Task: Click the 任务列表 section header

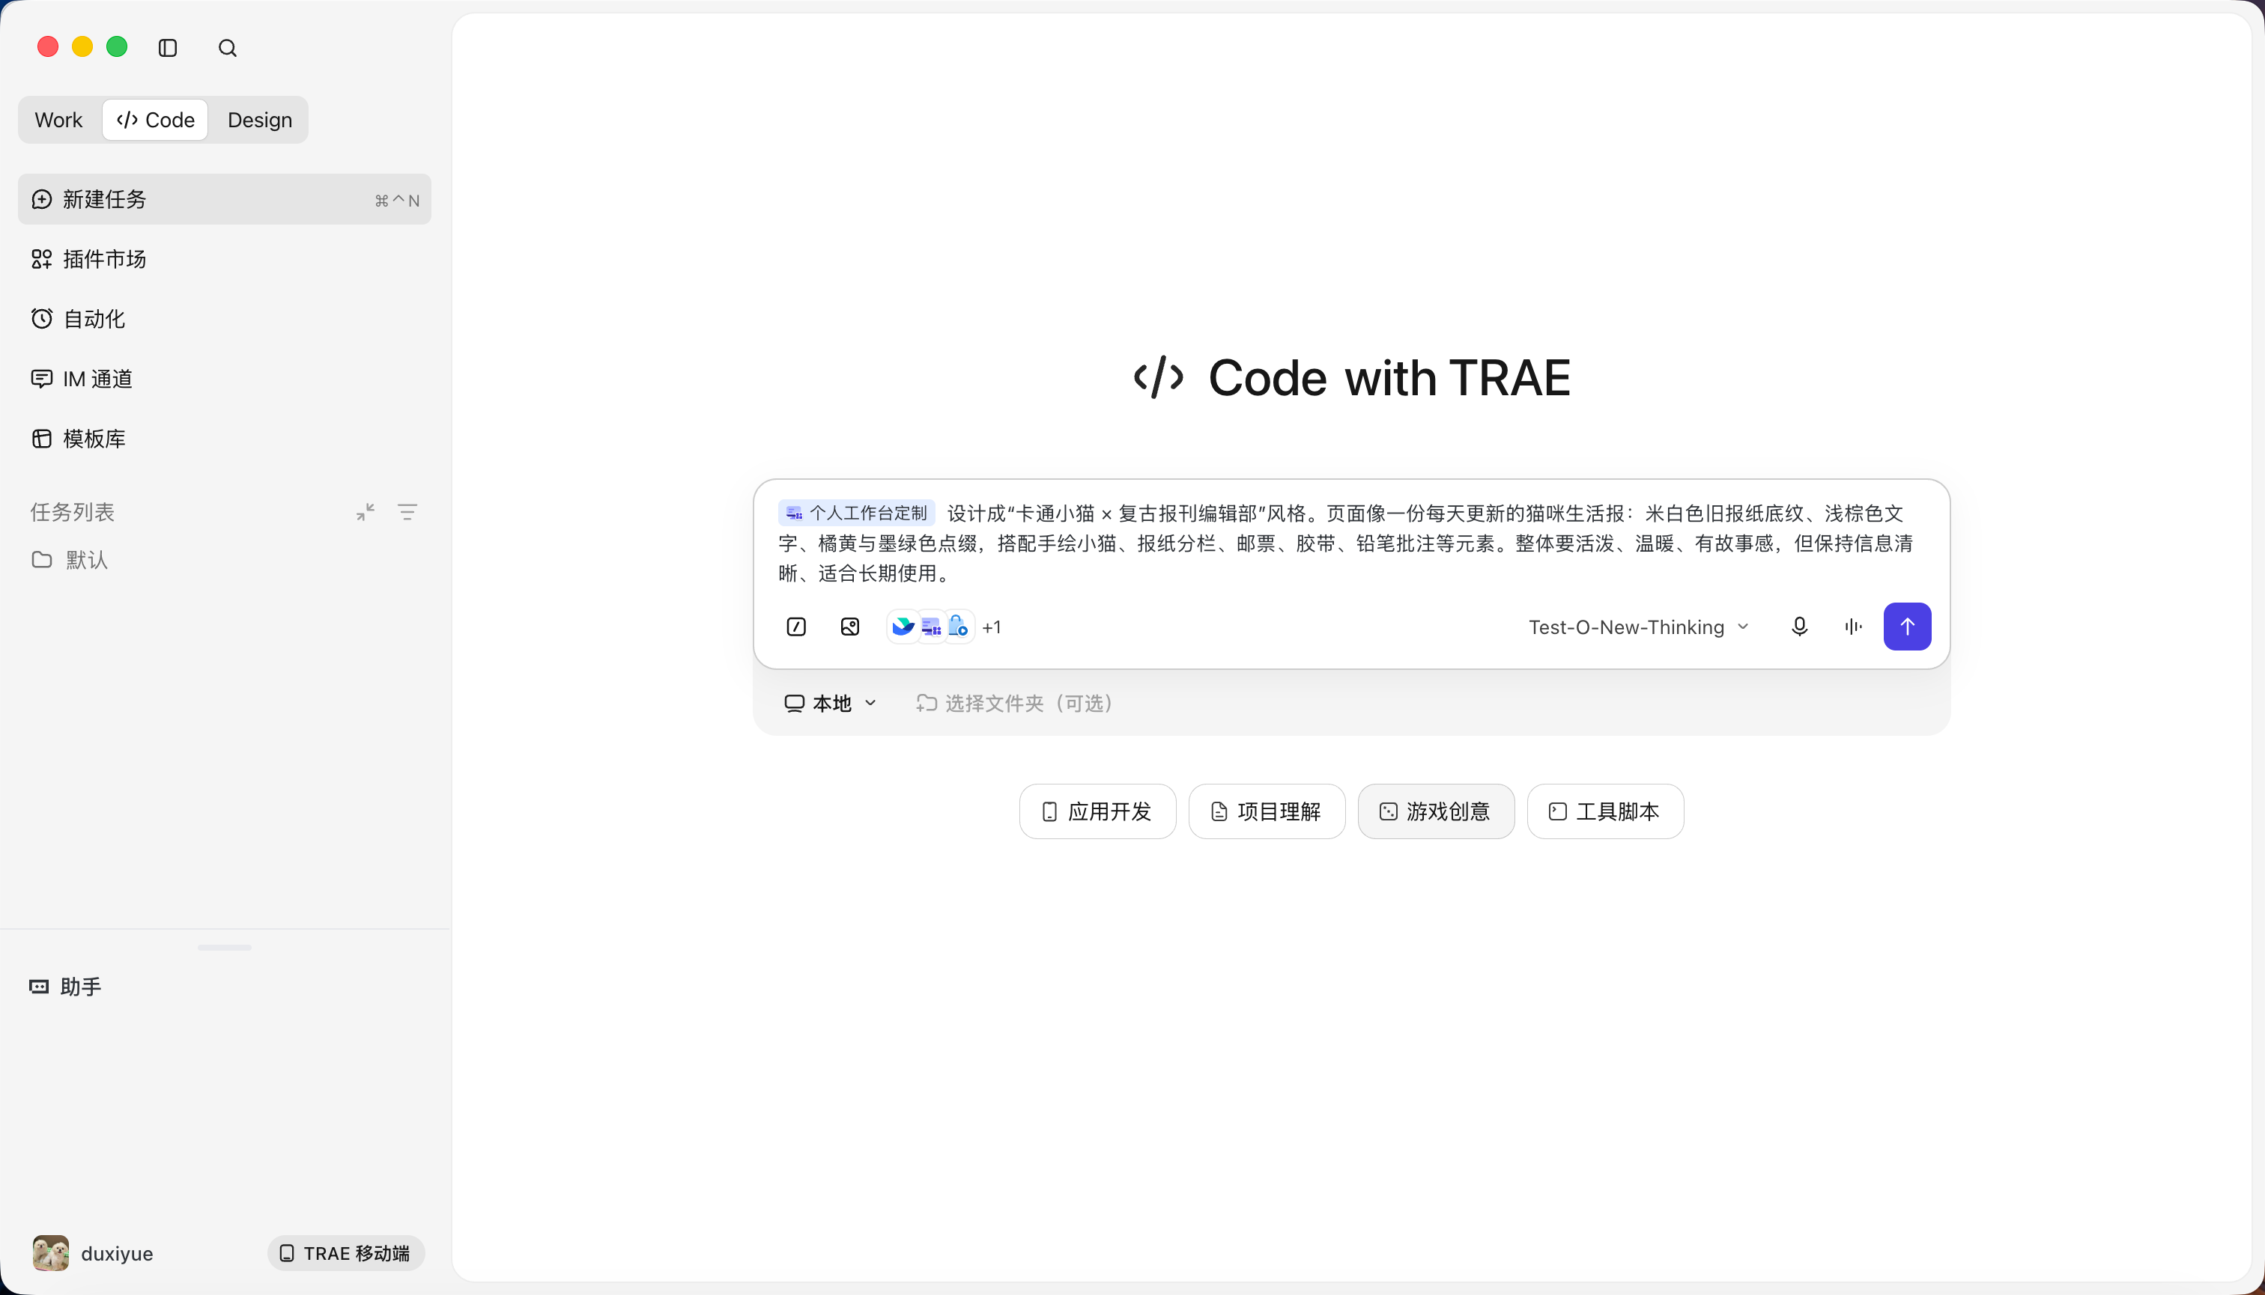Action: pos(72,512)
